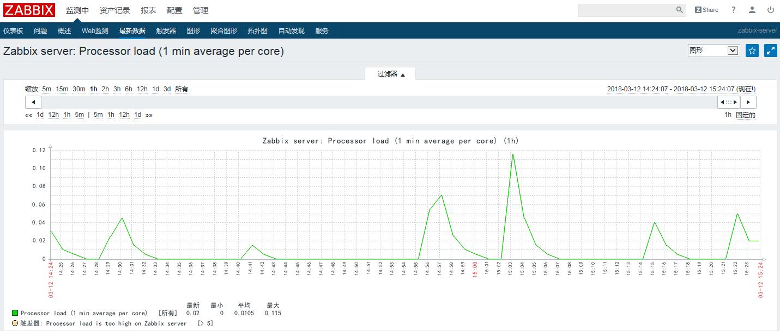This screenshot has width=780, height=331.
Task: Open the 图形 view dropdown
Action: click(714, 51)
